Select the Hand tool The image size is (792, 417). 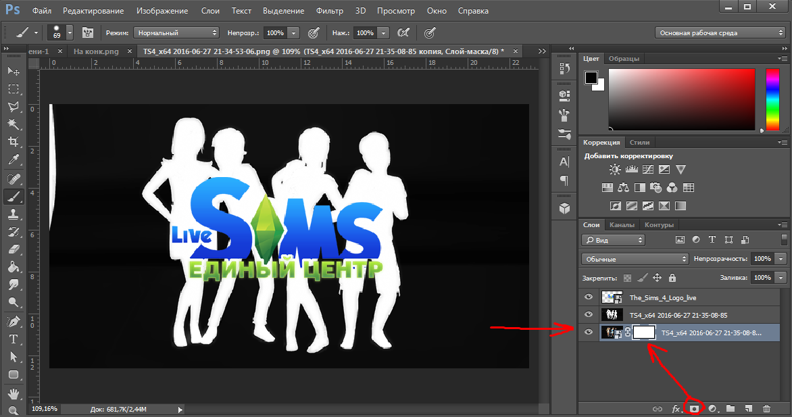tap(14, 393)
